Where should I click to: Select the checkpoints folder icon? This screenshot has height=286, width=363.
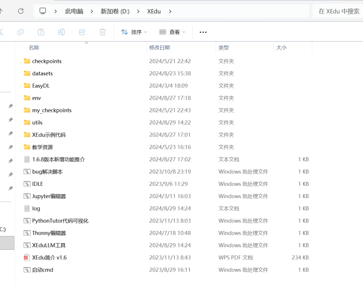(27, 61)
